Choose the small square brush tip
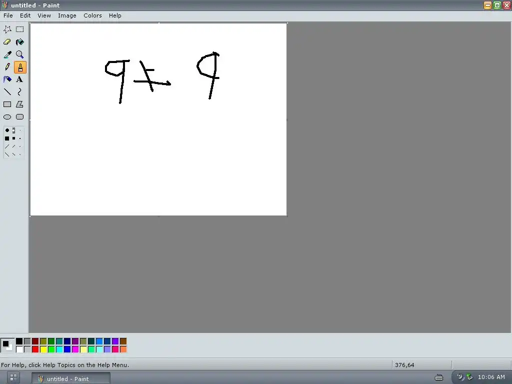This screenshot has width=512, height=384. coord(20,138)
